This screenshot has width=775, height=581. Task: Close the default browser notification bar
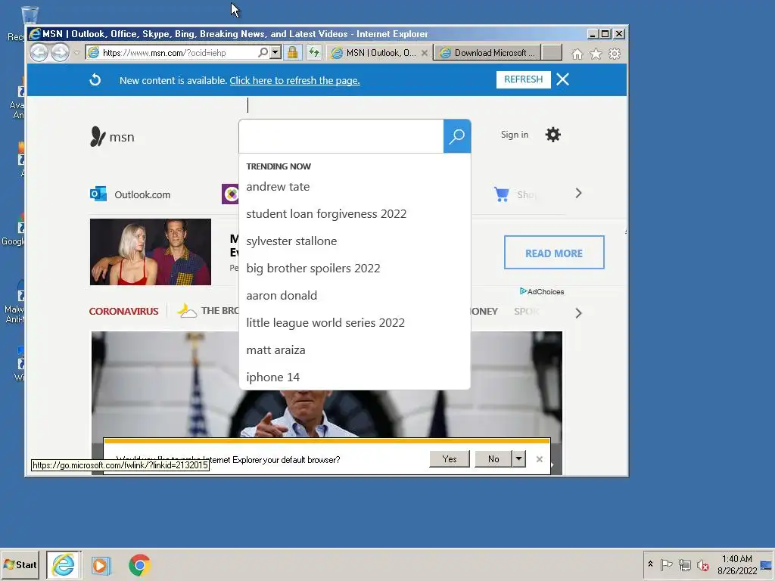click(539, 459)
